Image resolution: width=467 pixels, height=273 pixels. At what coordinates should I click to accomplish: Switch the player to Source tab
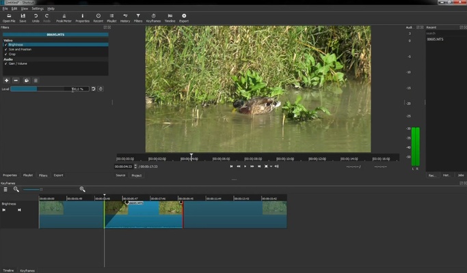(x=120, y=175)
